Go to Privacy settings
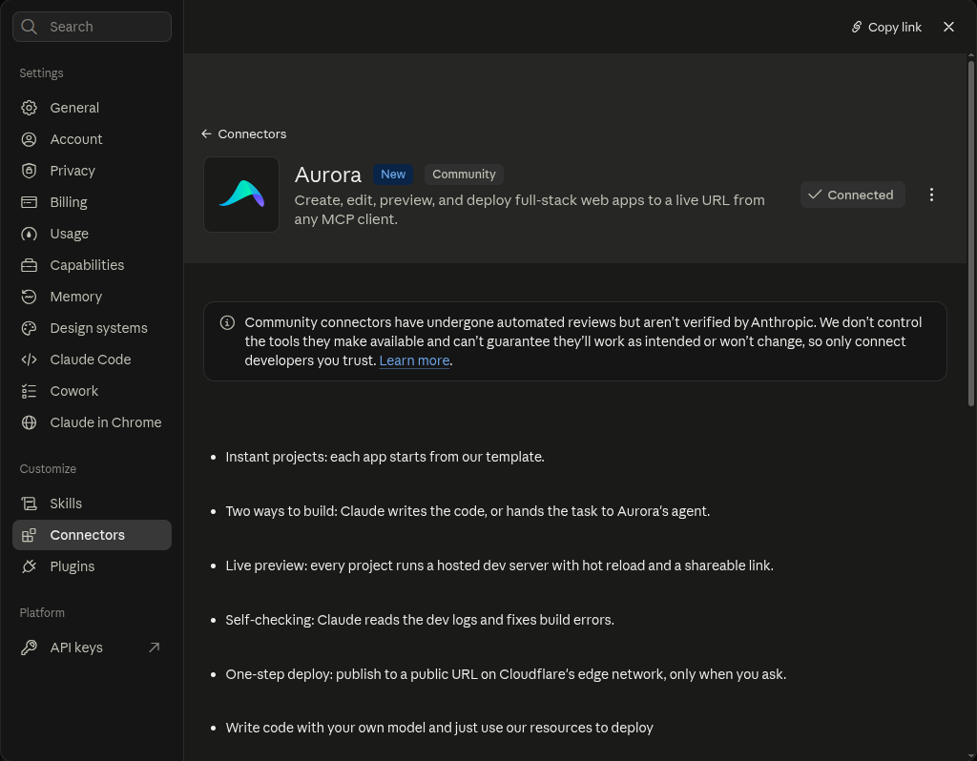The height and width of the screenshot is (761, 977). tap(92, 171)
